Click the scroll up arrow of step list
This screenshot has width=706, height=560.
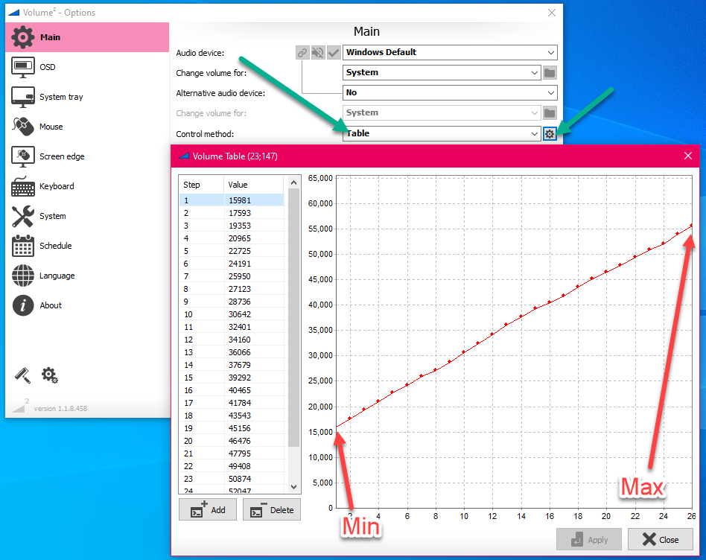pyautogui.click(x=293, y=182)
